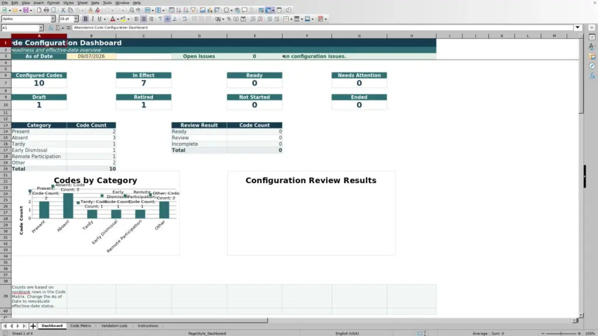The image size is (598, 336).
Task: Click the Cut scissors icon
Action: click(63, 10)
